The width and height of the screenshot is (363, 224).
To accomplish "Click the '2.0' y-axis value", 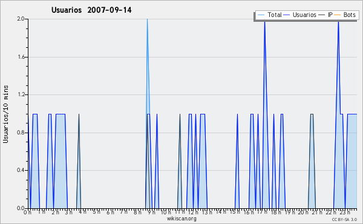I will click(21, 19).
